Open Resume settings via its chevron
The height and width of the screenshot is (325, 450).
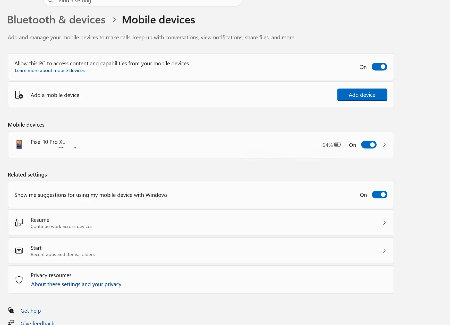384,223
